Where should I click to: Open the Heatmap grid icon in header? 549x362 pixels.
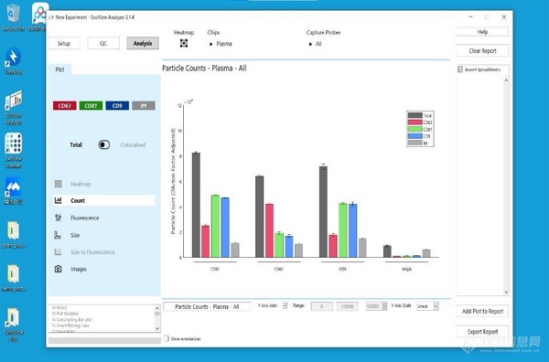(184, 43)
